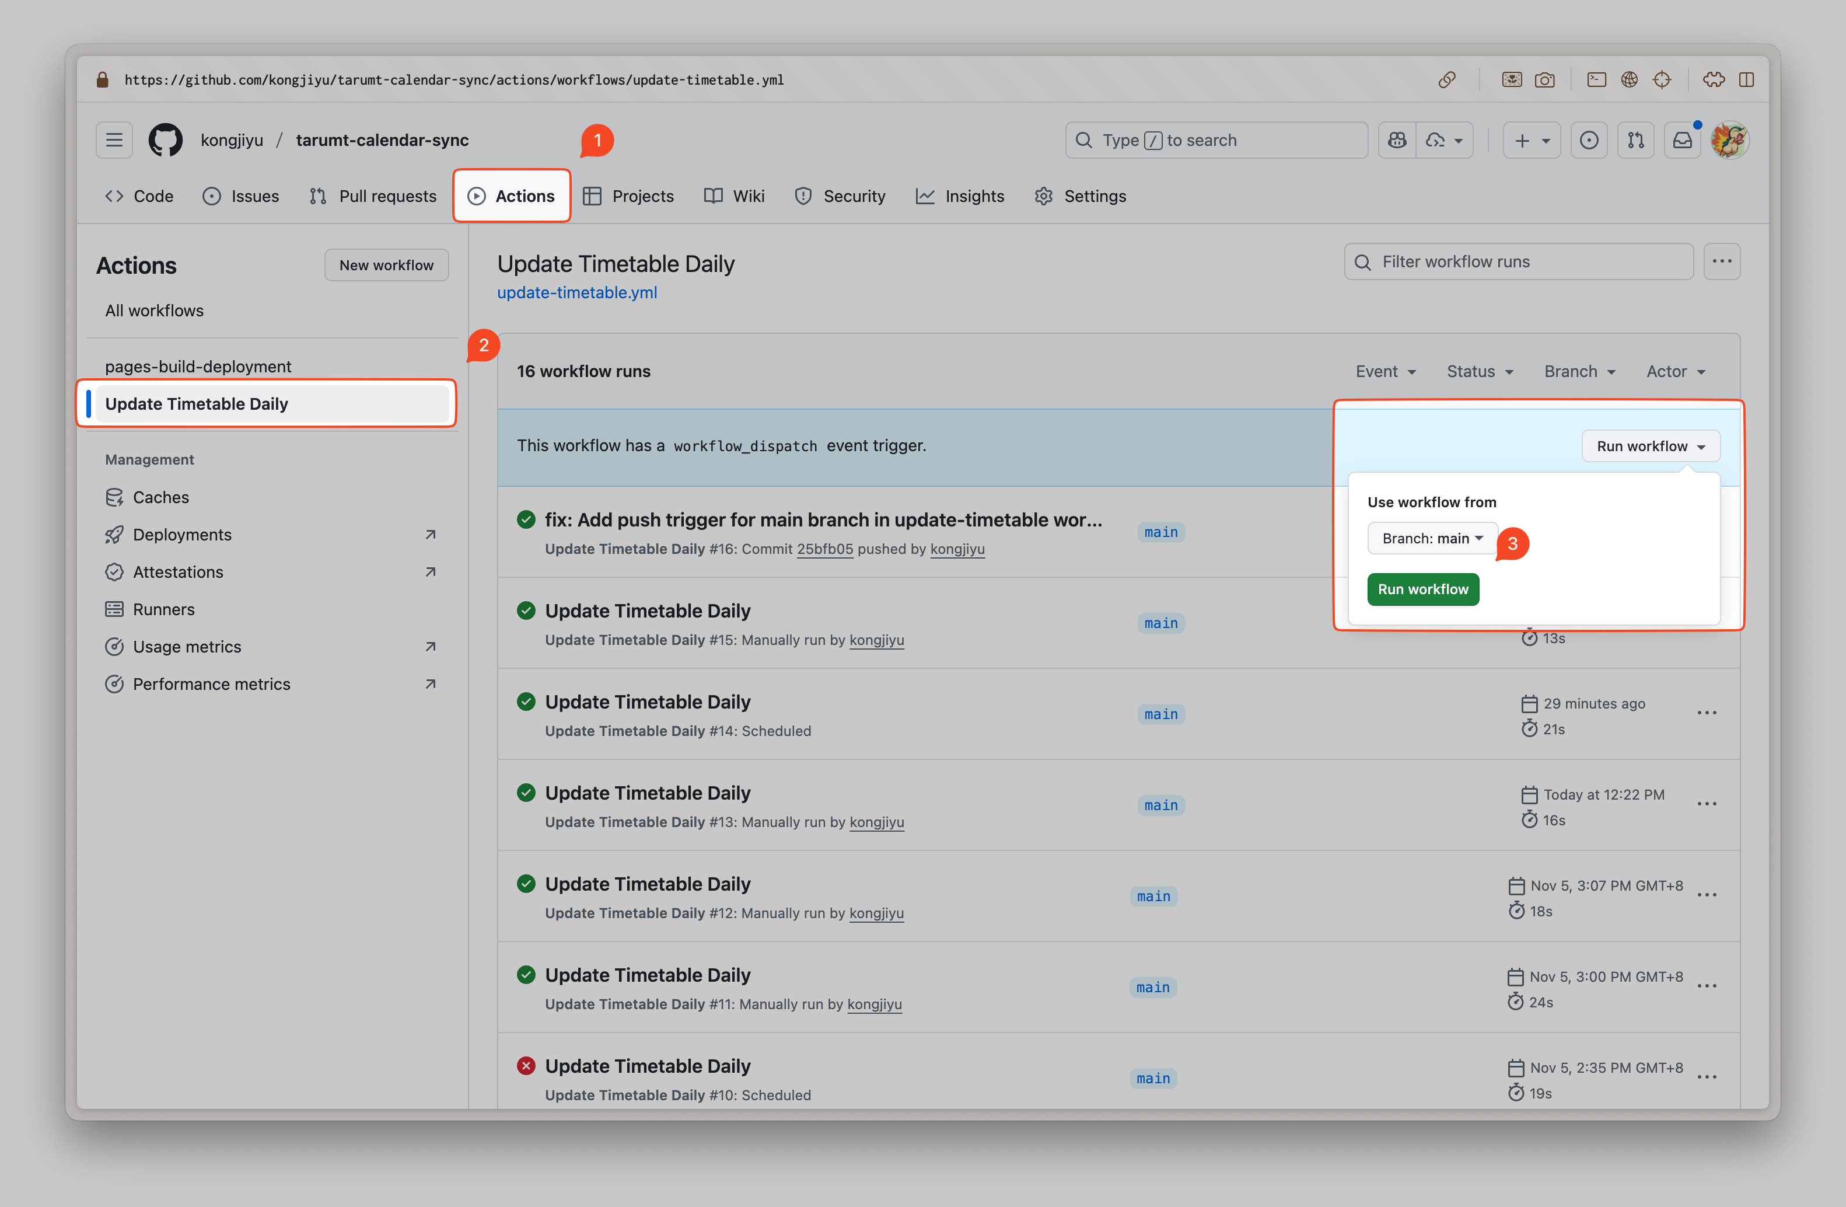Viewport: 1846px width, 1207px height.
Task: Select pages-build-deployment workflow in the sidebar
Action: [198, 366]
